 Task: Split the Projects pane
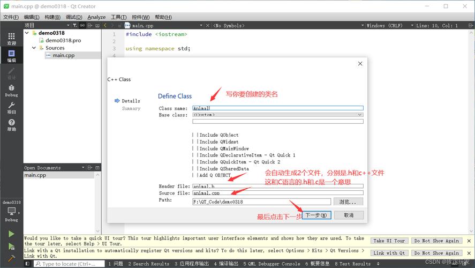90,26
